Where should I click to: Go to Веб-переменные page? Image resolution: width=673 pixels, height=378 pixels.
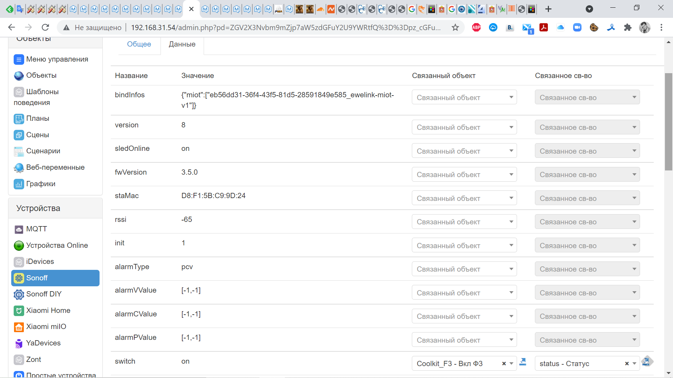55,167
